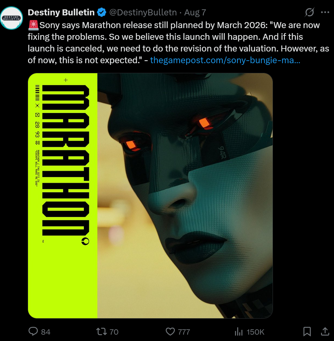Screen dimensions: 334x341
Task: Click the blue verified badge
Action: (x=101, y=12)
